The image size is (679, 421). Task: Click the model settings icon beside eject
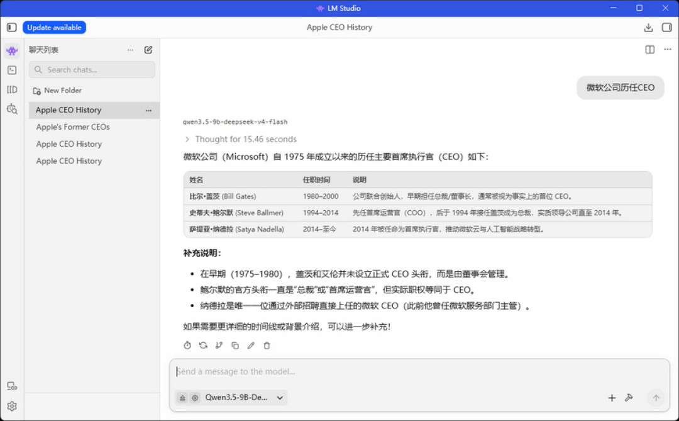coord(195,398)
